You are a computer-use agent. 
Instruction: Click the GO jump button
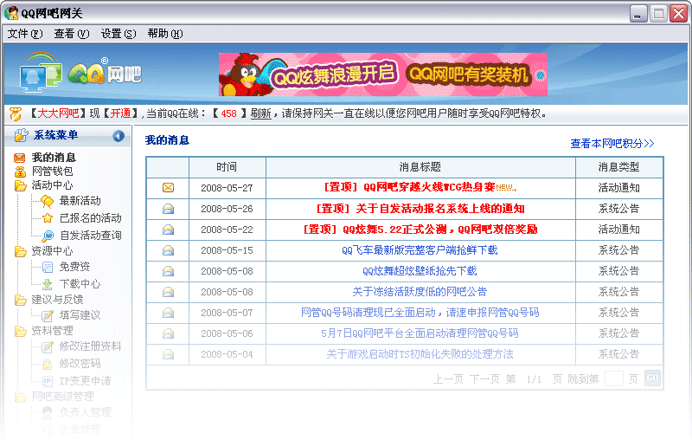[x=653, y=379]
